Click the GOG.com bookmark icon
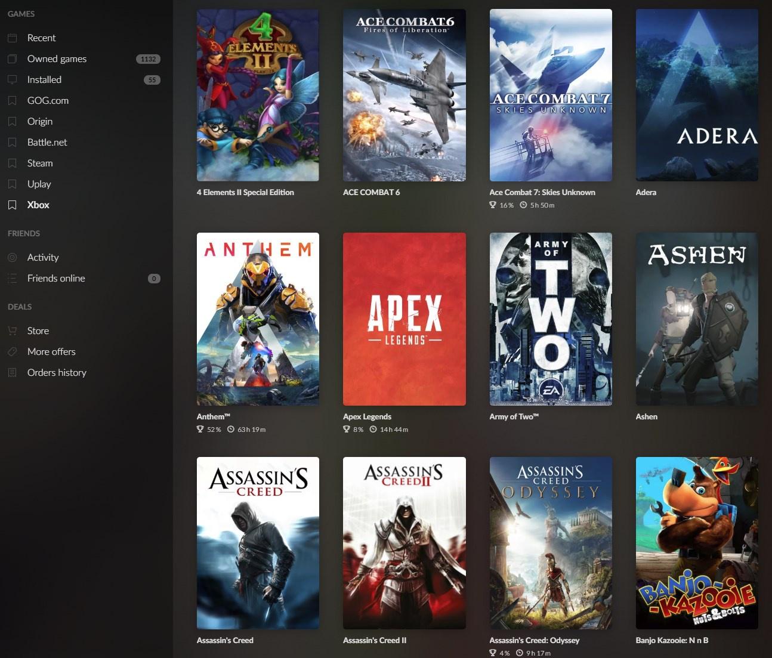This screenshot has width=772, height=658. coord(12,101)
